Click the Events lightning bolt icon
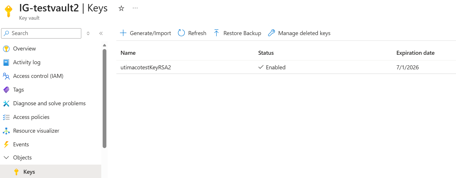The width and height of the screenshot is (456, 178). click(x=6, y=144)
